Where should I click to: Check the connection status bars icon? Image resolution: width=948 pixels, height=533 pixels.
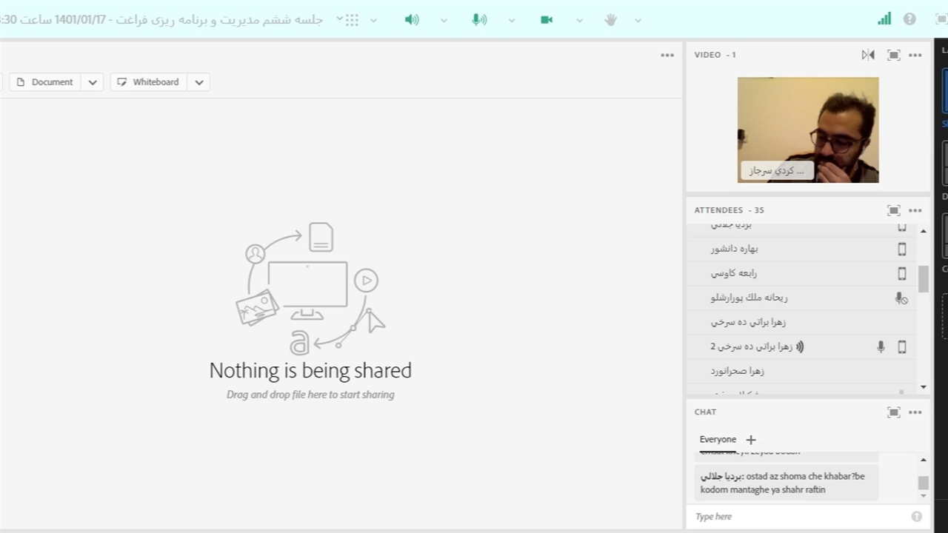coord(884,19)
